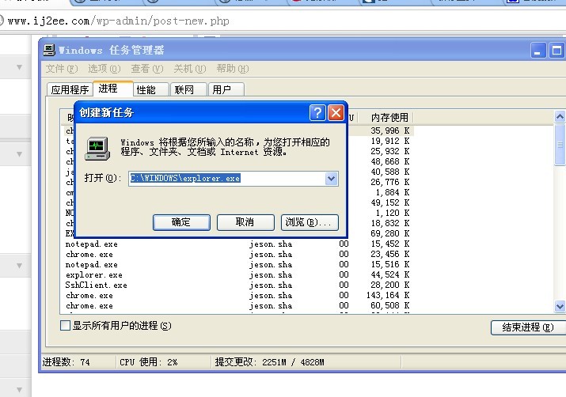The width and height of the screenshot is (566, 397).
Task: Select notepad.exe row using 15,452 K
Action: [x=237, y=244]
